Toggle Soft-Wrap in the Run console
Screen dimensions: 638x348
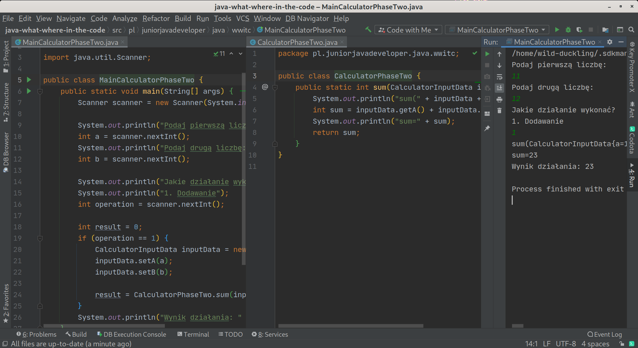pos(499,77)
